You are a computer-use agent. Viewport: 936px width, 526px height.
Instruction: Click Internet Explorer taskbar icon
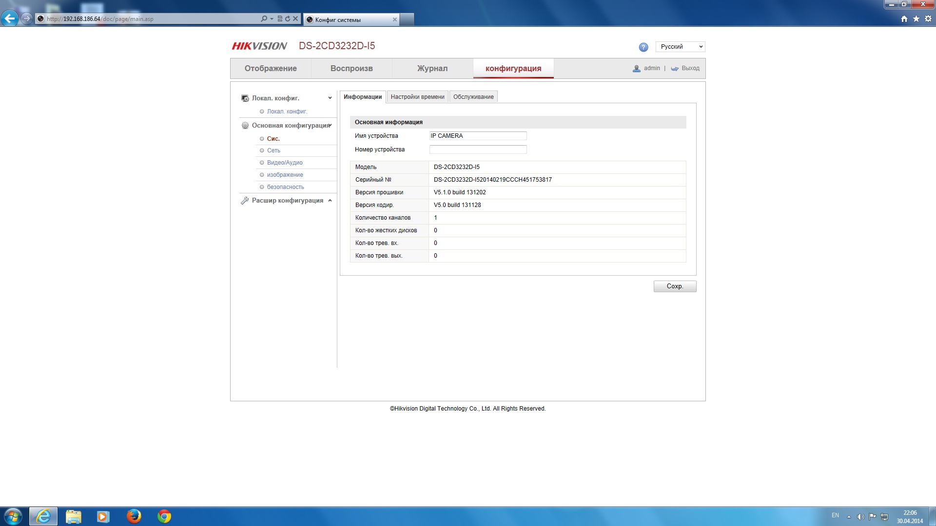[43, 516]
